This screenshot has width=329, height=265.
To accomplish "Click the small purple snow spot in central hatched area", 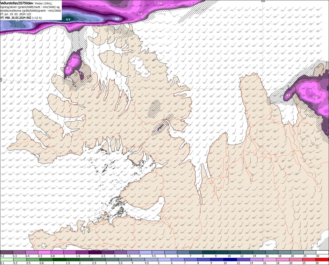I will coord(160,127).
